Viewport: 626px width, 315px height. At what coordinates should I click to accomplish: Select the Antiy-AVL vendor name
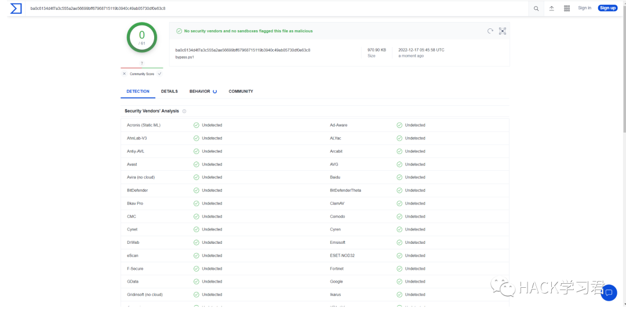coord(135,151)
